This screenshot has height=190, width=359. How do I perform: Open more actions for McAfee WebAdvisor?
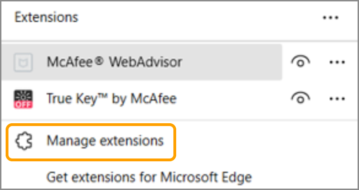click(335, 62)
